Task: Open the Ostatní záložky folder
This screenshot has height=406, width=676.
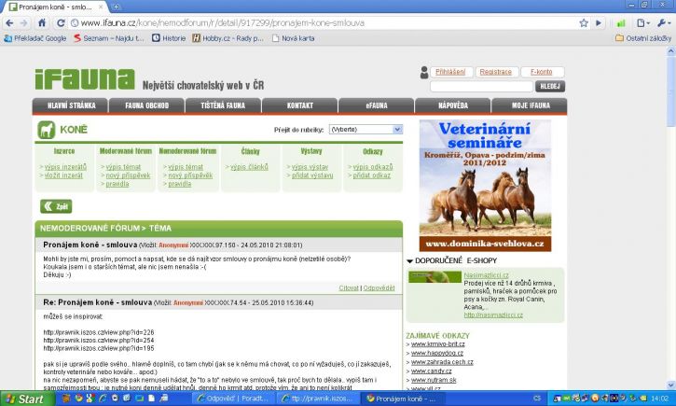Action: pyautogui.click(x=643, y=38)
